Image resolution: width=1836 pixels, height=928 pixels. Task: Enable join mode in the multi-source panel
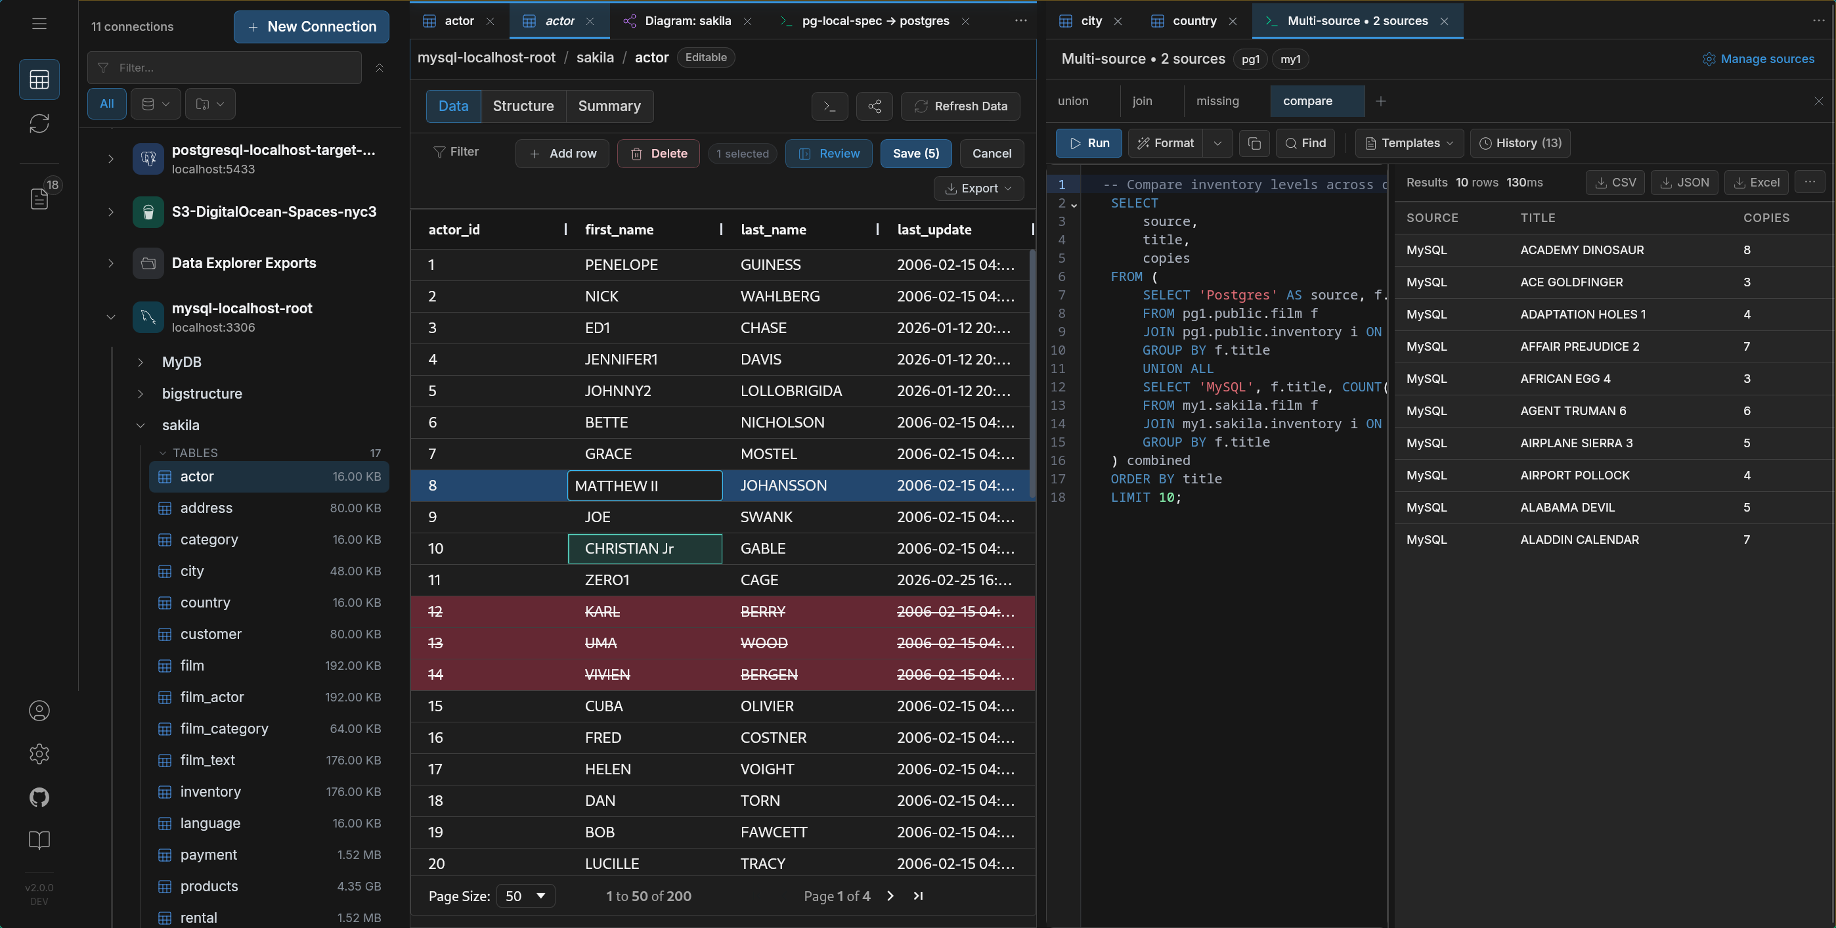[1143, 100]
